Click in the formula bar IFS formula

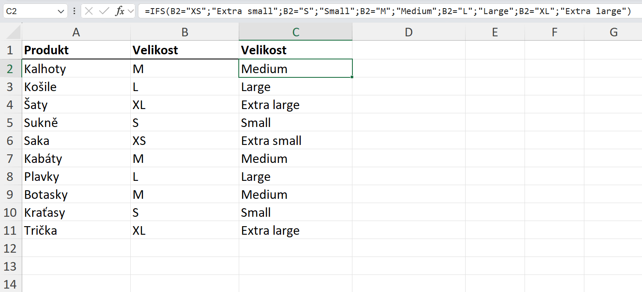point(384,12)
